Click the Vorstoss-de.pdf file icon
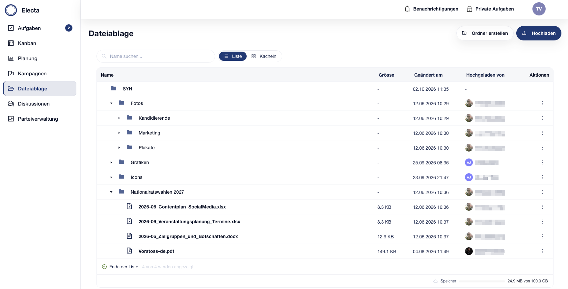Screen dimensions: 568x289 pyautogui.click(x=129, y=251)
